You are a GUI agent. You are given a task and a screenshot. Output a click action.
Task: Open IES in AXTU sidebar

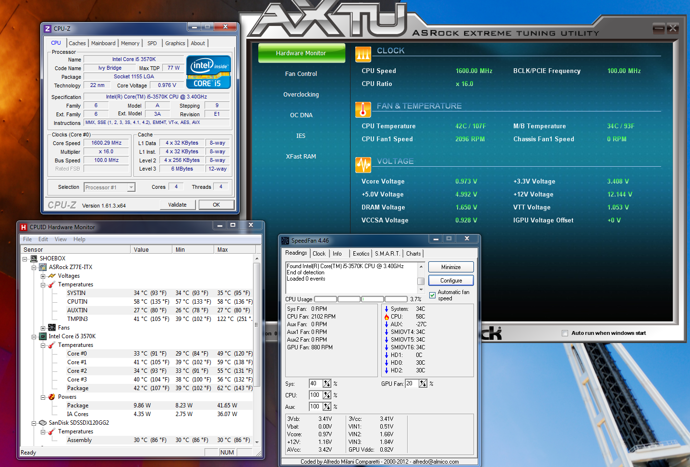click(x=301, y=136)
